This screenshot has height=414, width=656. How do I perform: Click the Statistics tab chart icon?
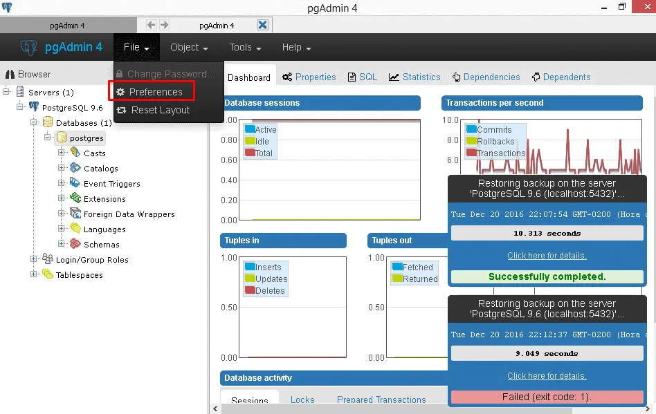[394, 77]
